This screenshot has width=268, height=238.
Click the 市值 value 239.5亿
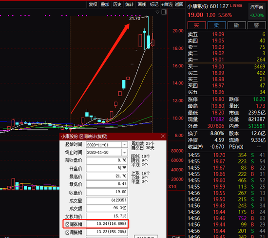coord(257,113)
